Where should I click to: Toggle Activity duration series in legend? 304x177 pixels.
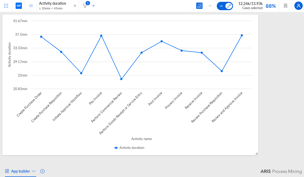pyautogui.click(x=129, y=148)
